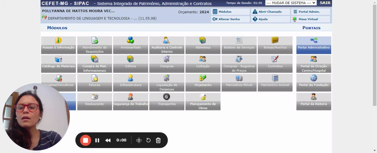Open Auditoria e Controle Interno module
Screen dimensions: 377x153
167,45
